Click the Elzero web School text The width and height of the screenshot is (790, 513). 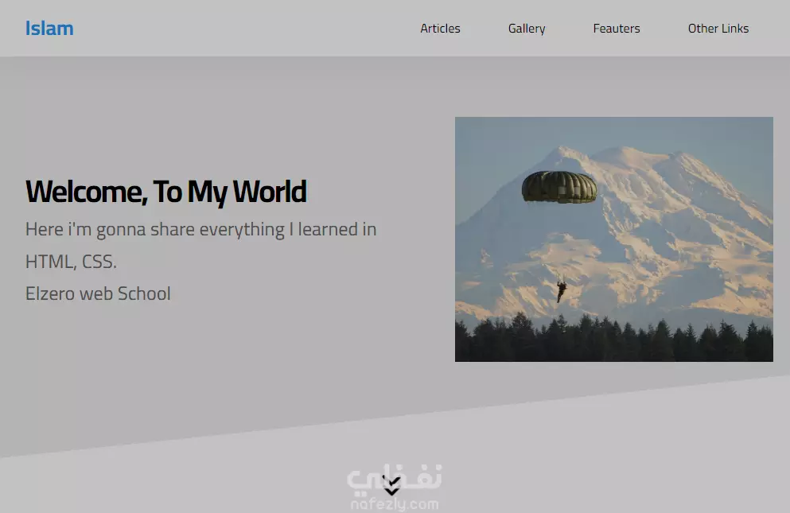(98, 293)
